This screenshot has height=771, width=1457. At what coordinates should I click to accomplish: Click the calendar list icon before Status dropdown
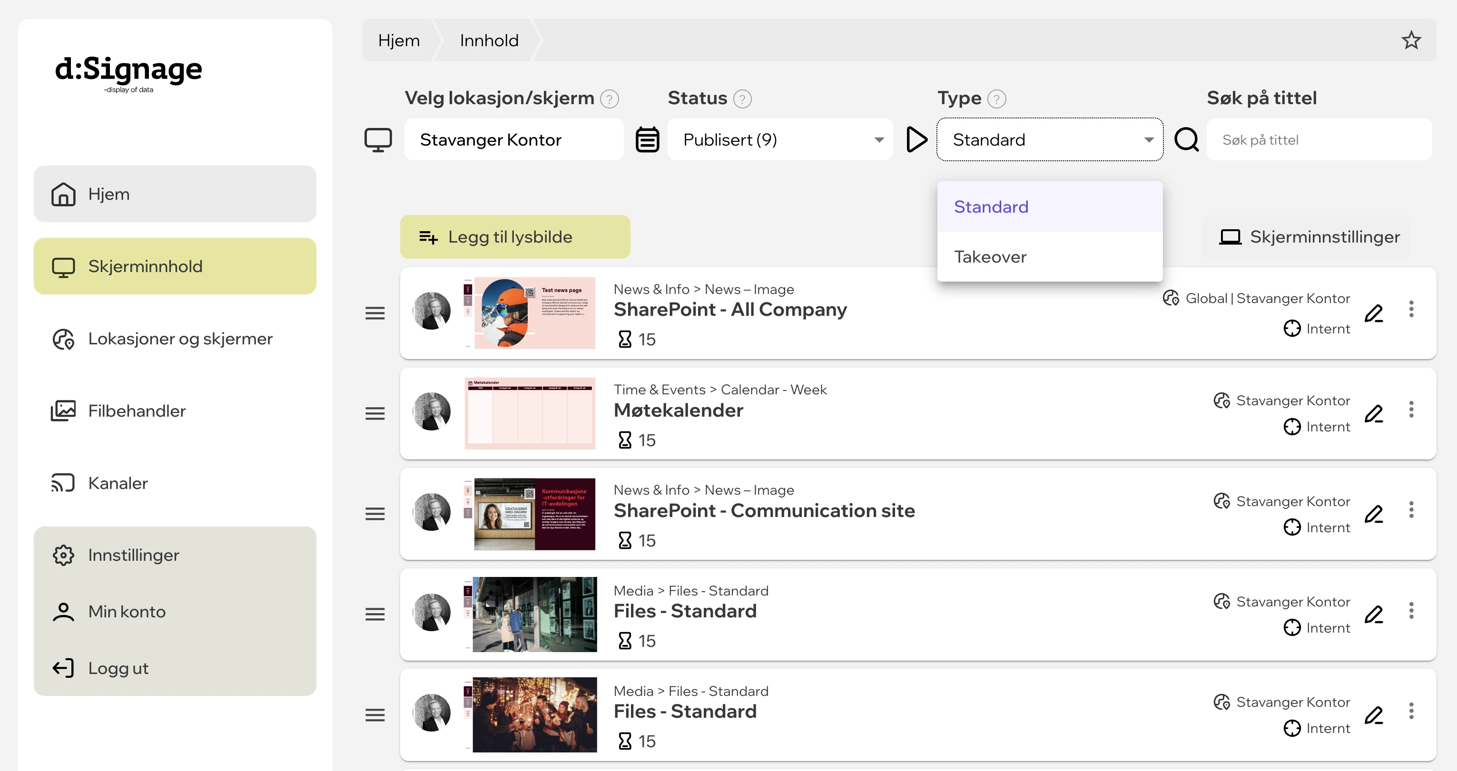[647, 140]
